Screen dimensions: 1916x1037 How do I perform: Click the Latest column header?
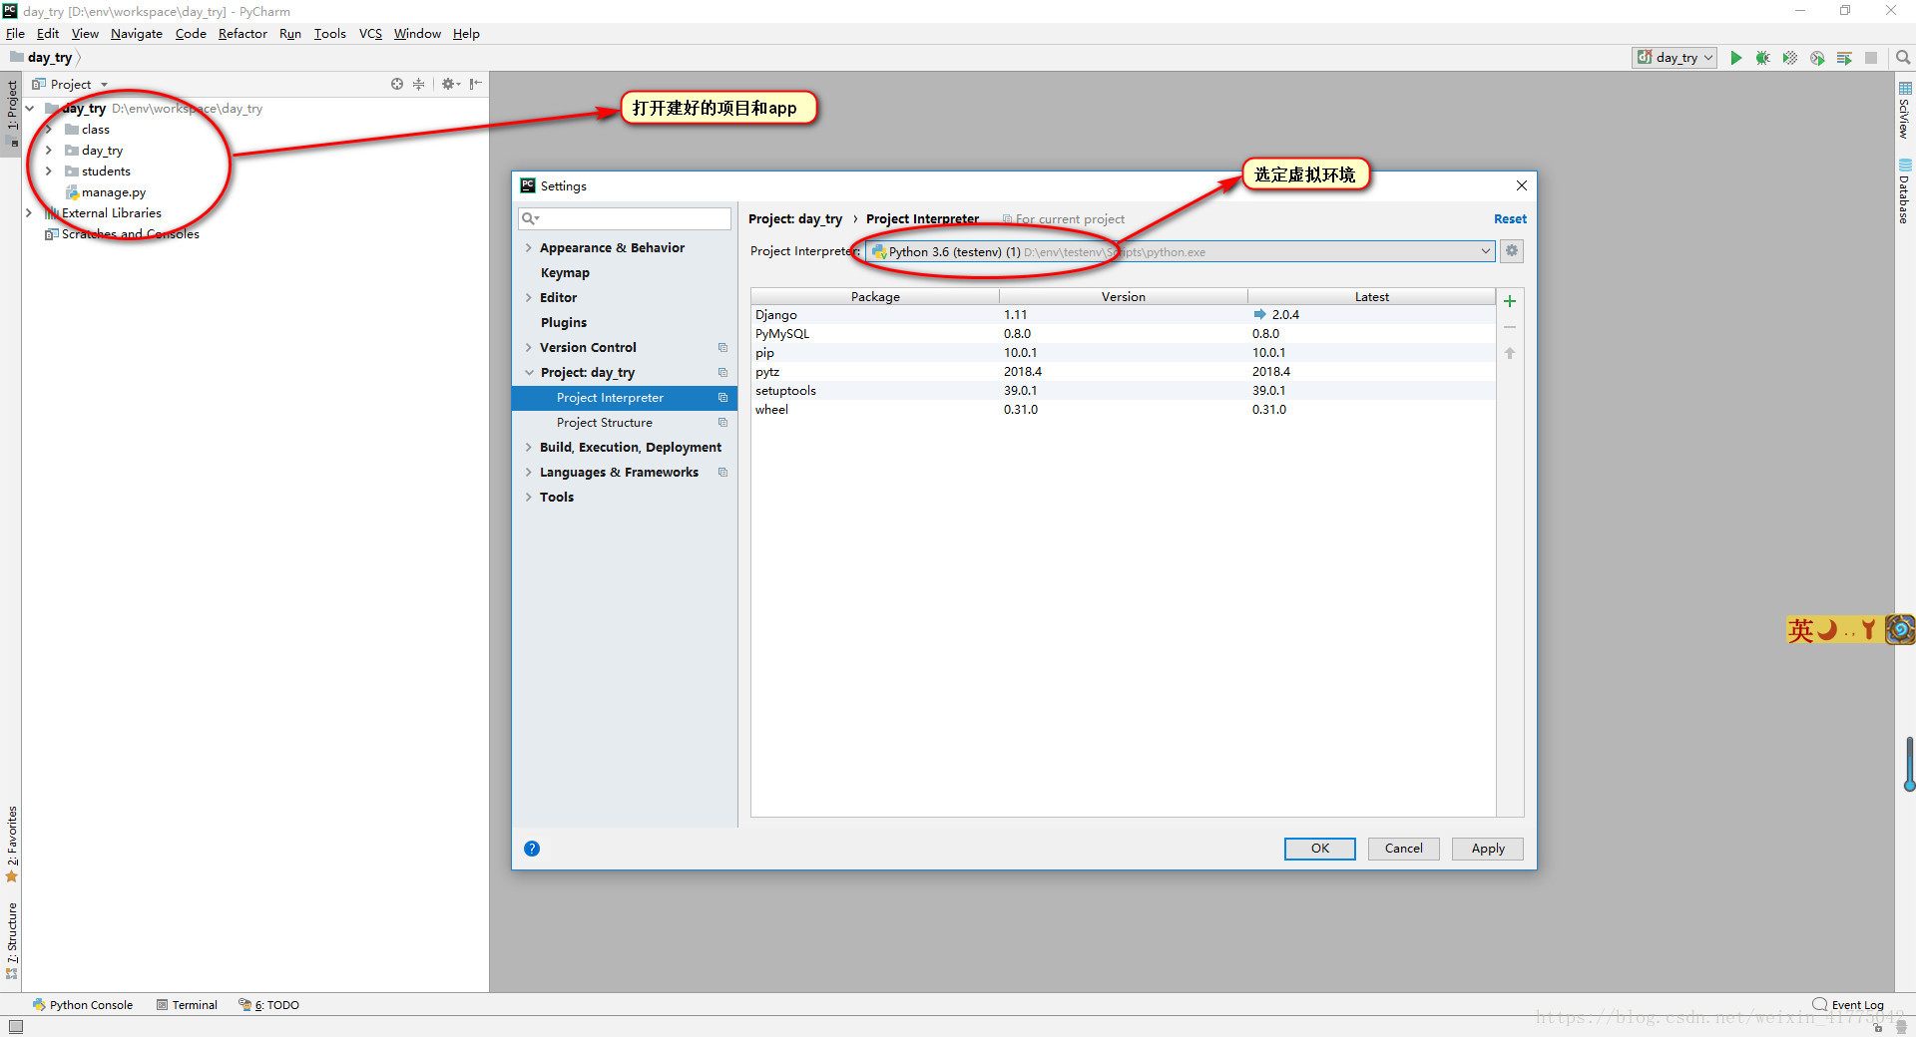(1371, 296)
